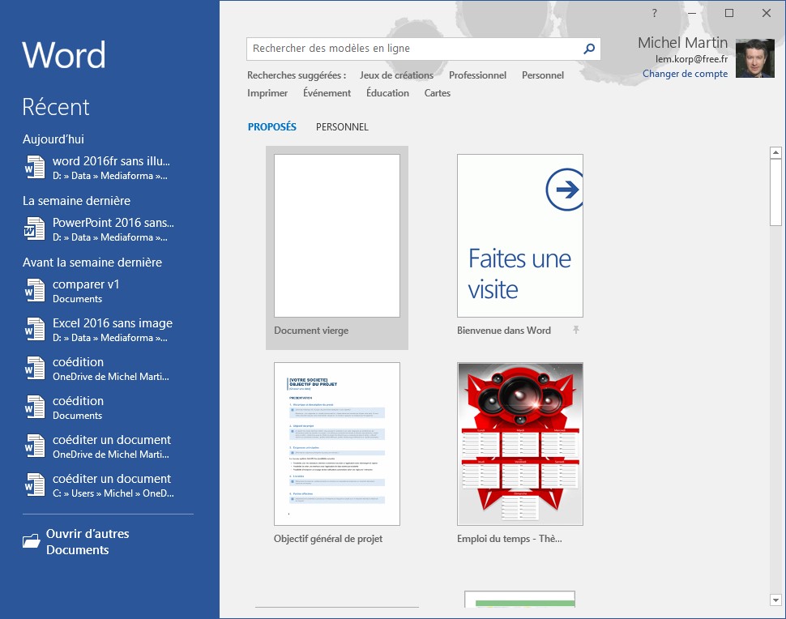Choose the Professionnel suggested search
Viewport: 786px width, 619px height.
tap(477, 75)
